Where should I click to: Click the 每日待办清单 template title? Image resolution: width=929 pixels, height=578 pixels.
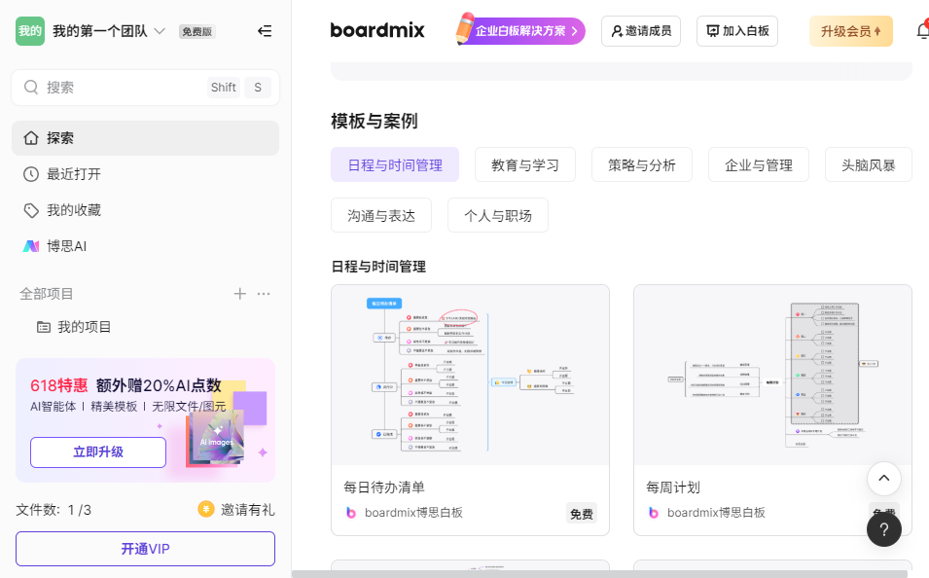(x=384, y=488)
